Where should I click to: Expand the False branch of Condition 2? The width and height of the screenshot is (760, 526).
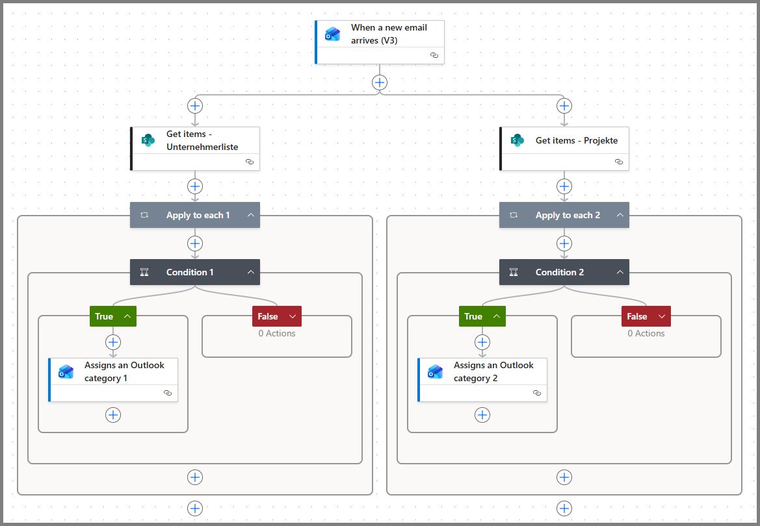[x=662, y=316]
